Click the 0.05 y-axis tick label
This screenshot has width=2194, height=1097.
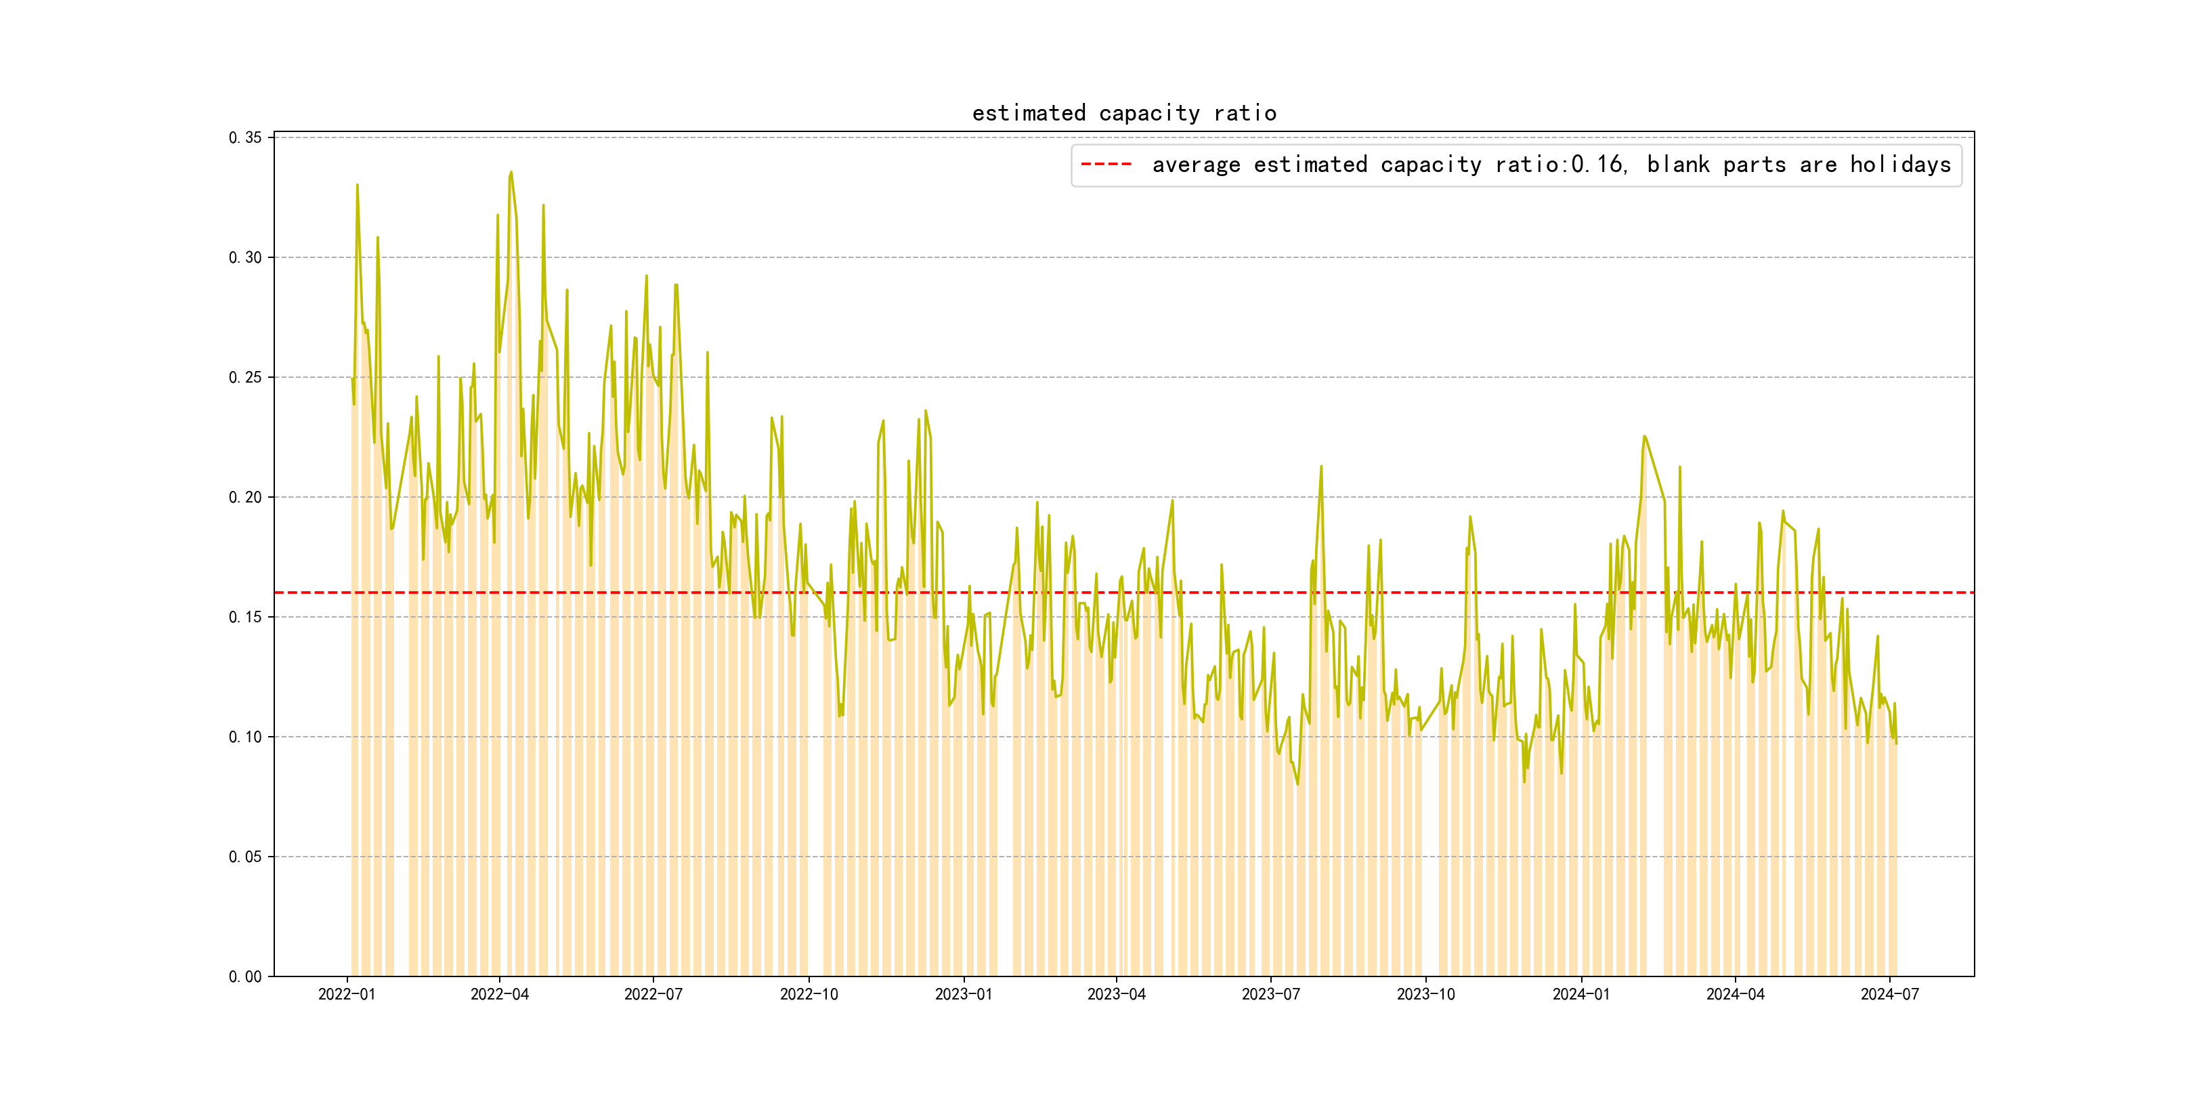tap(245, 857)
